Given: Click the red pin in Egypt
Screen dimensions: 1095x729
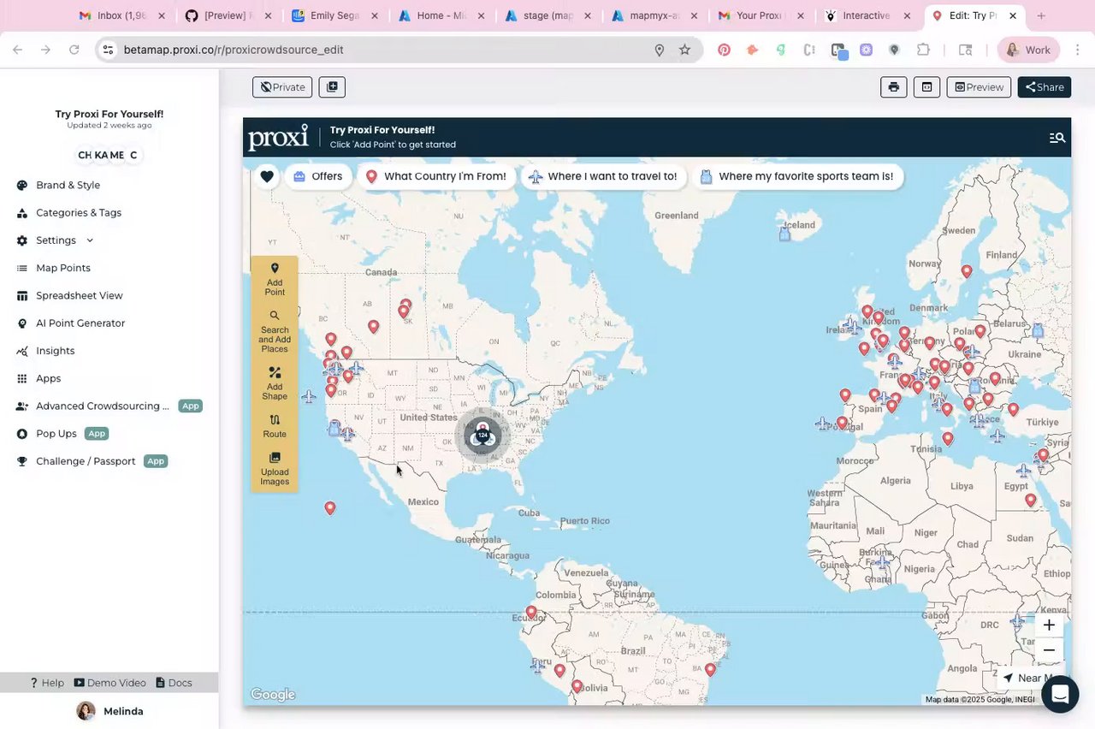Looking at the screenshot, I should pyautogui.click(x=1031, y=501).
